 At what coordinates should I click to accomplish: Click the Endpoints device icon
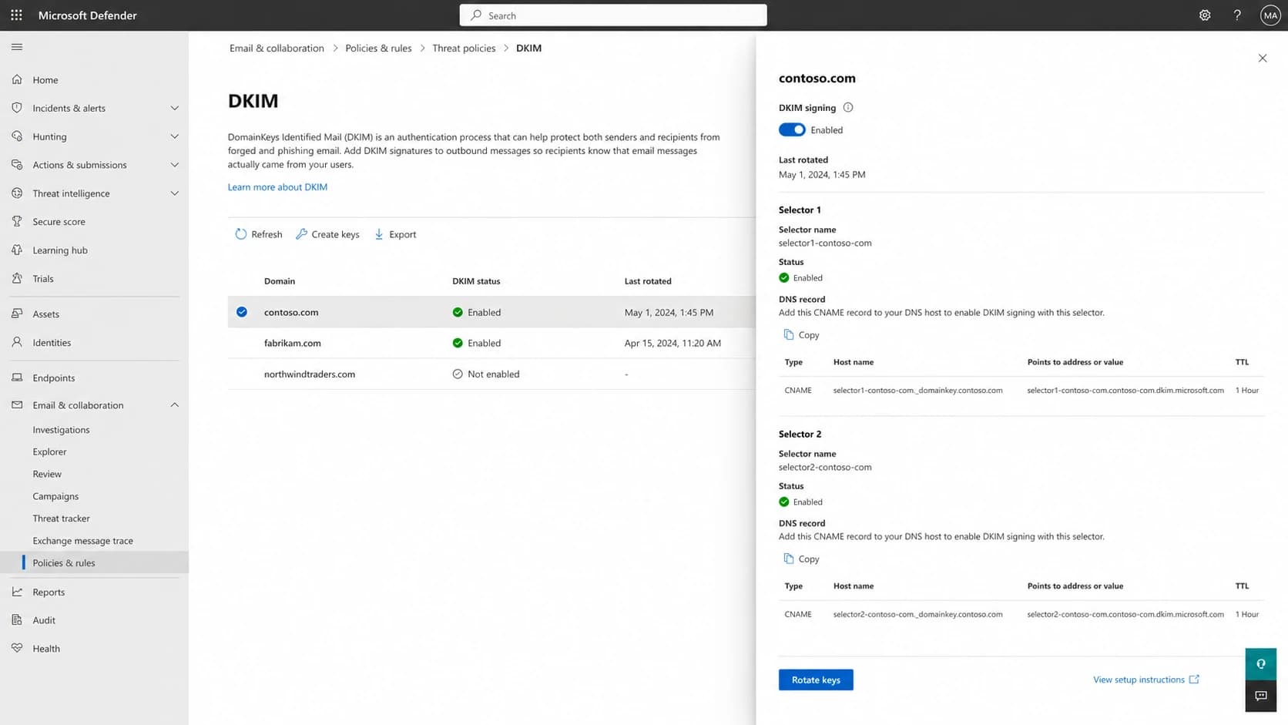pos(17,378)
